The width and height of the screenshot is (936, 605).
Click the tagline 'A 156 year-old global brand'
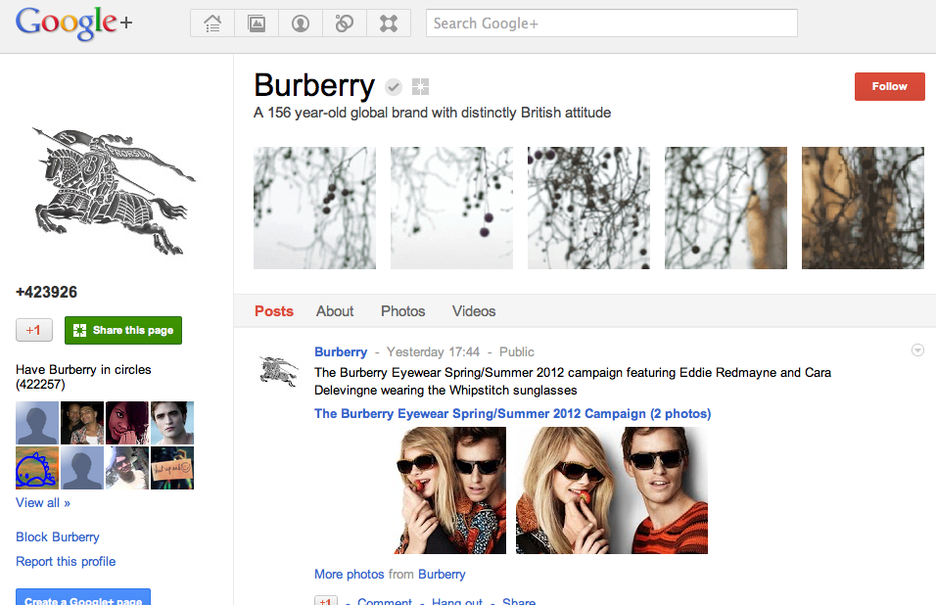click(432, 113)
